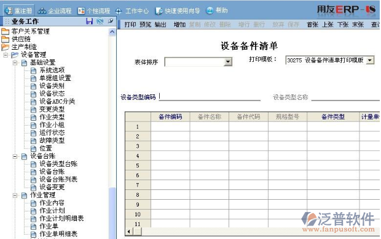Open the 个性流程 custom process icon
This screenshot has height=239, width=381.
coord(81,10)
